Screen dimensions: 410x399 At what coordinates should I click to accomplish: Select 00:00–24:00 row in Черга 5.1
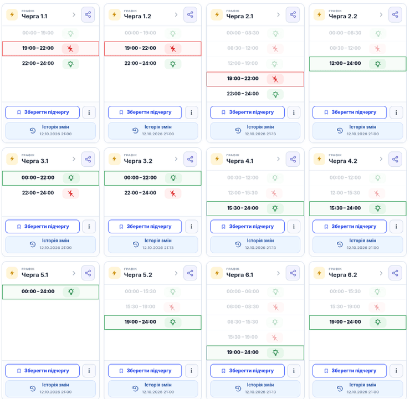[x=50, y=292]
